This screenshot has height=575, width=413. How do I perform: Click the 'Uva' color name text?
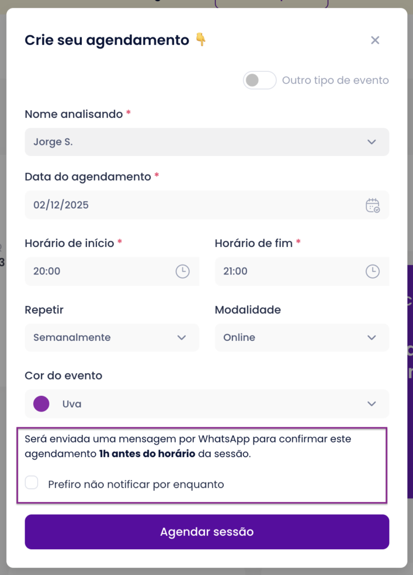coord(72,404)
